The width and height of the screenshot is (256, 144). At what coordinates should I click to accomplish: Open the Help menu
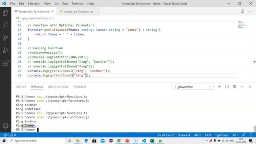pyautogui.click(x=90, y=4)
